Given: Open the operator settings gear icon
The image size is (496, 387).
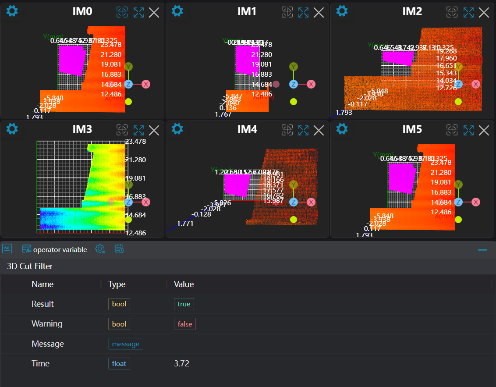Looking at the screenshot, I should [x=100, y=249].
